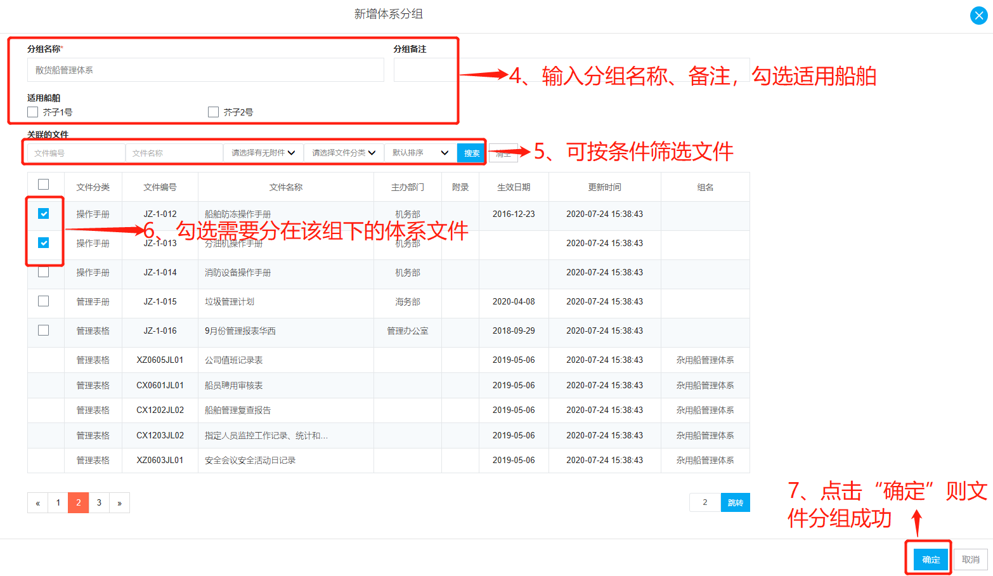Image resolution: width=993 pixels, height=576 pixels.
Task: Click the 2016-12-23 effective date
Action: [x=514, y=214]
